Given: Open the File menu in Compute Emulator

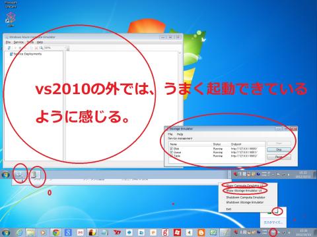Looking at the screenshot, I should (x=8, y=42).
